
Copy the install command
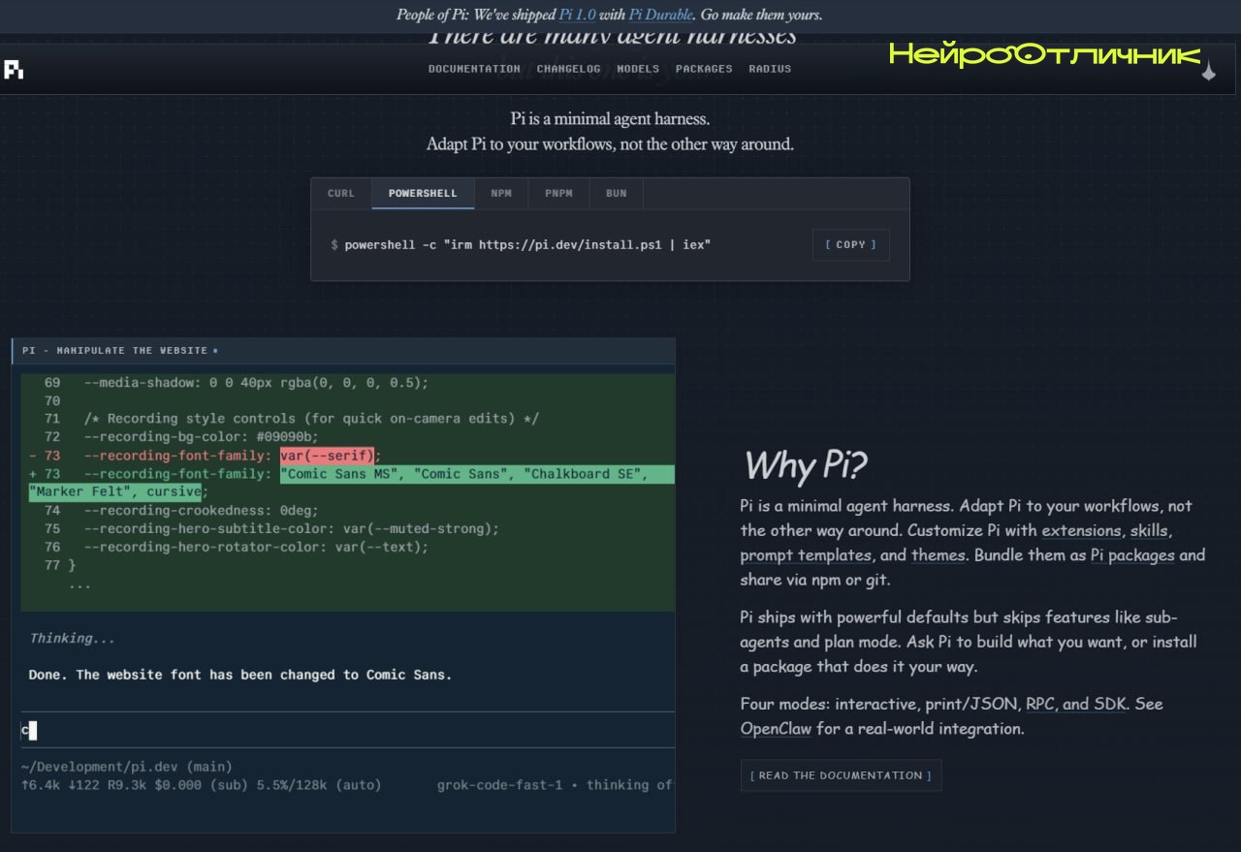(x=850, y=244)
